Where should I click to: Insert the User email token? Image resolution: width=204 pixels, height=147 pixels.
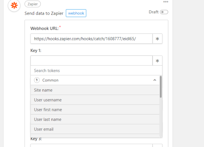[x=95, y=129]
